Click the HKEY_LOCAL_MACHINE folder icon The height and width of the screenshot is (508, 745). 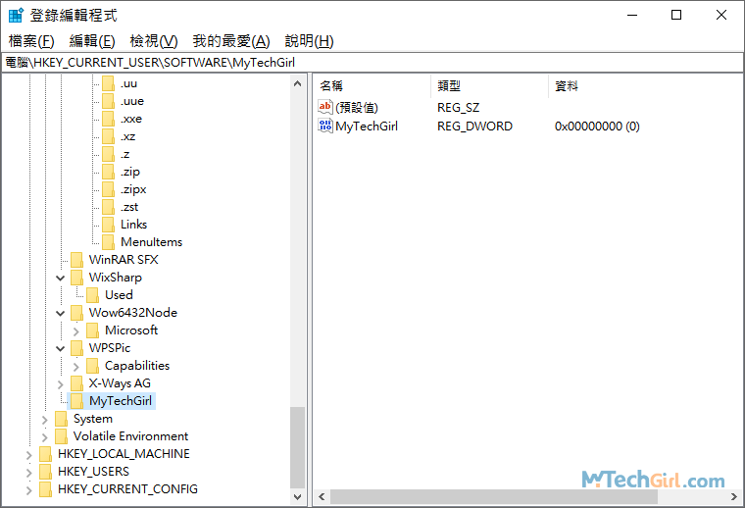point(45,454)
